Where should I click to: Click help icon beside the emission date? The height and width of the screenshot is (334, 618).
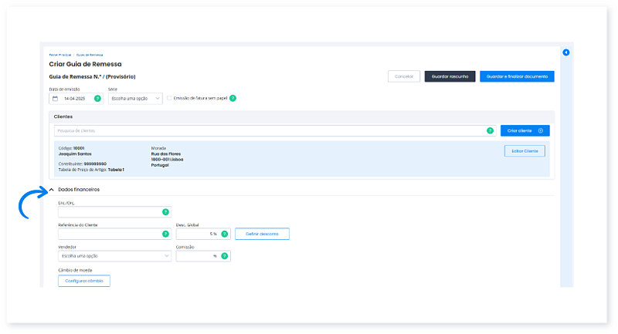[97, 99]
